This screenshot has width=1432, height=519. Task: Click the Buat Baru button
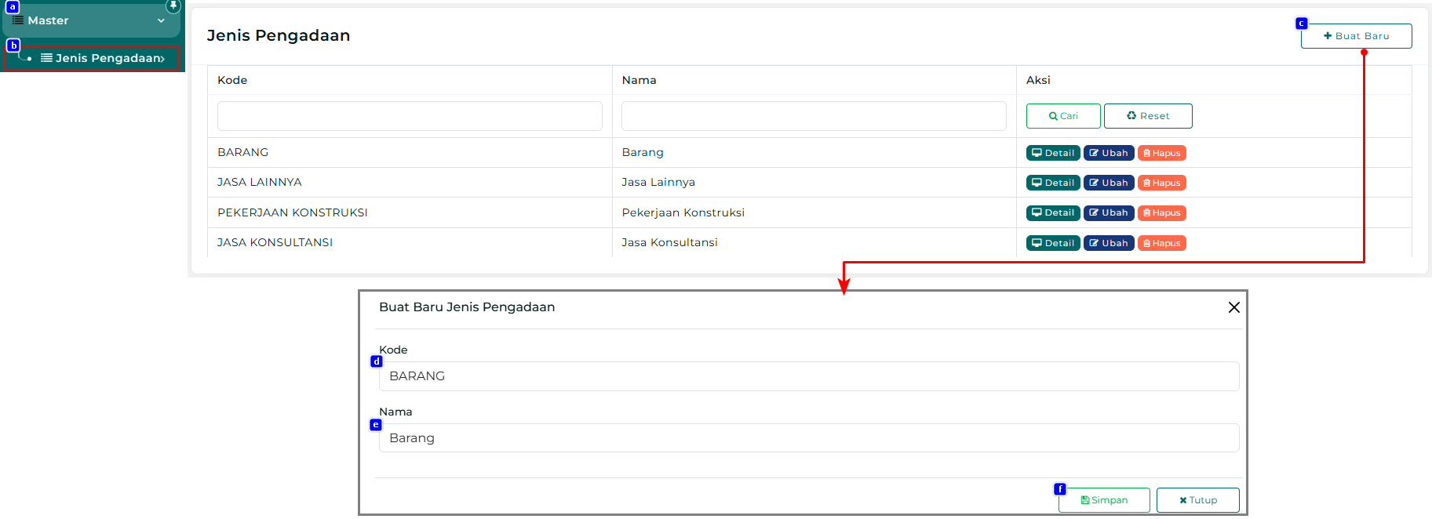(x=1356, y=36)
